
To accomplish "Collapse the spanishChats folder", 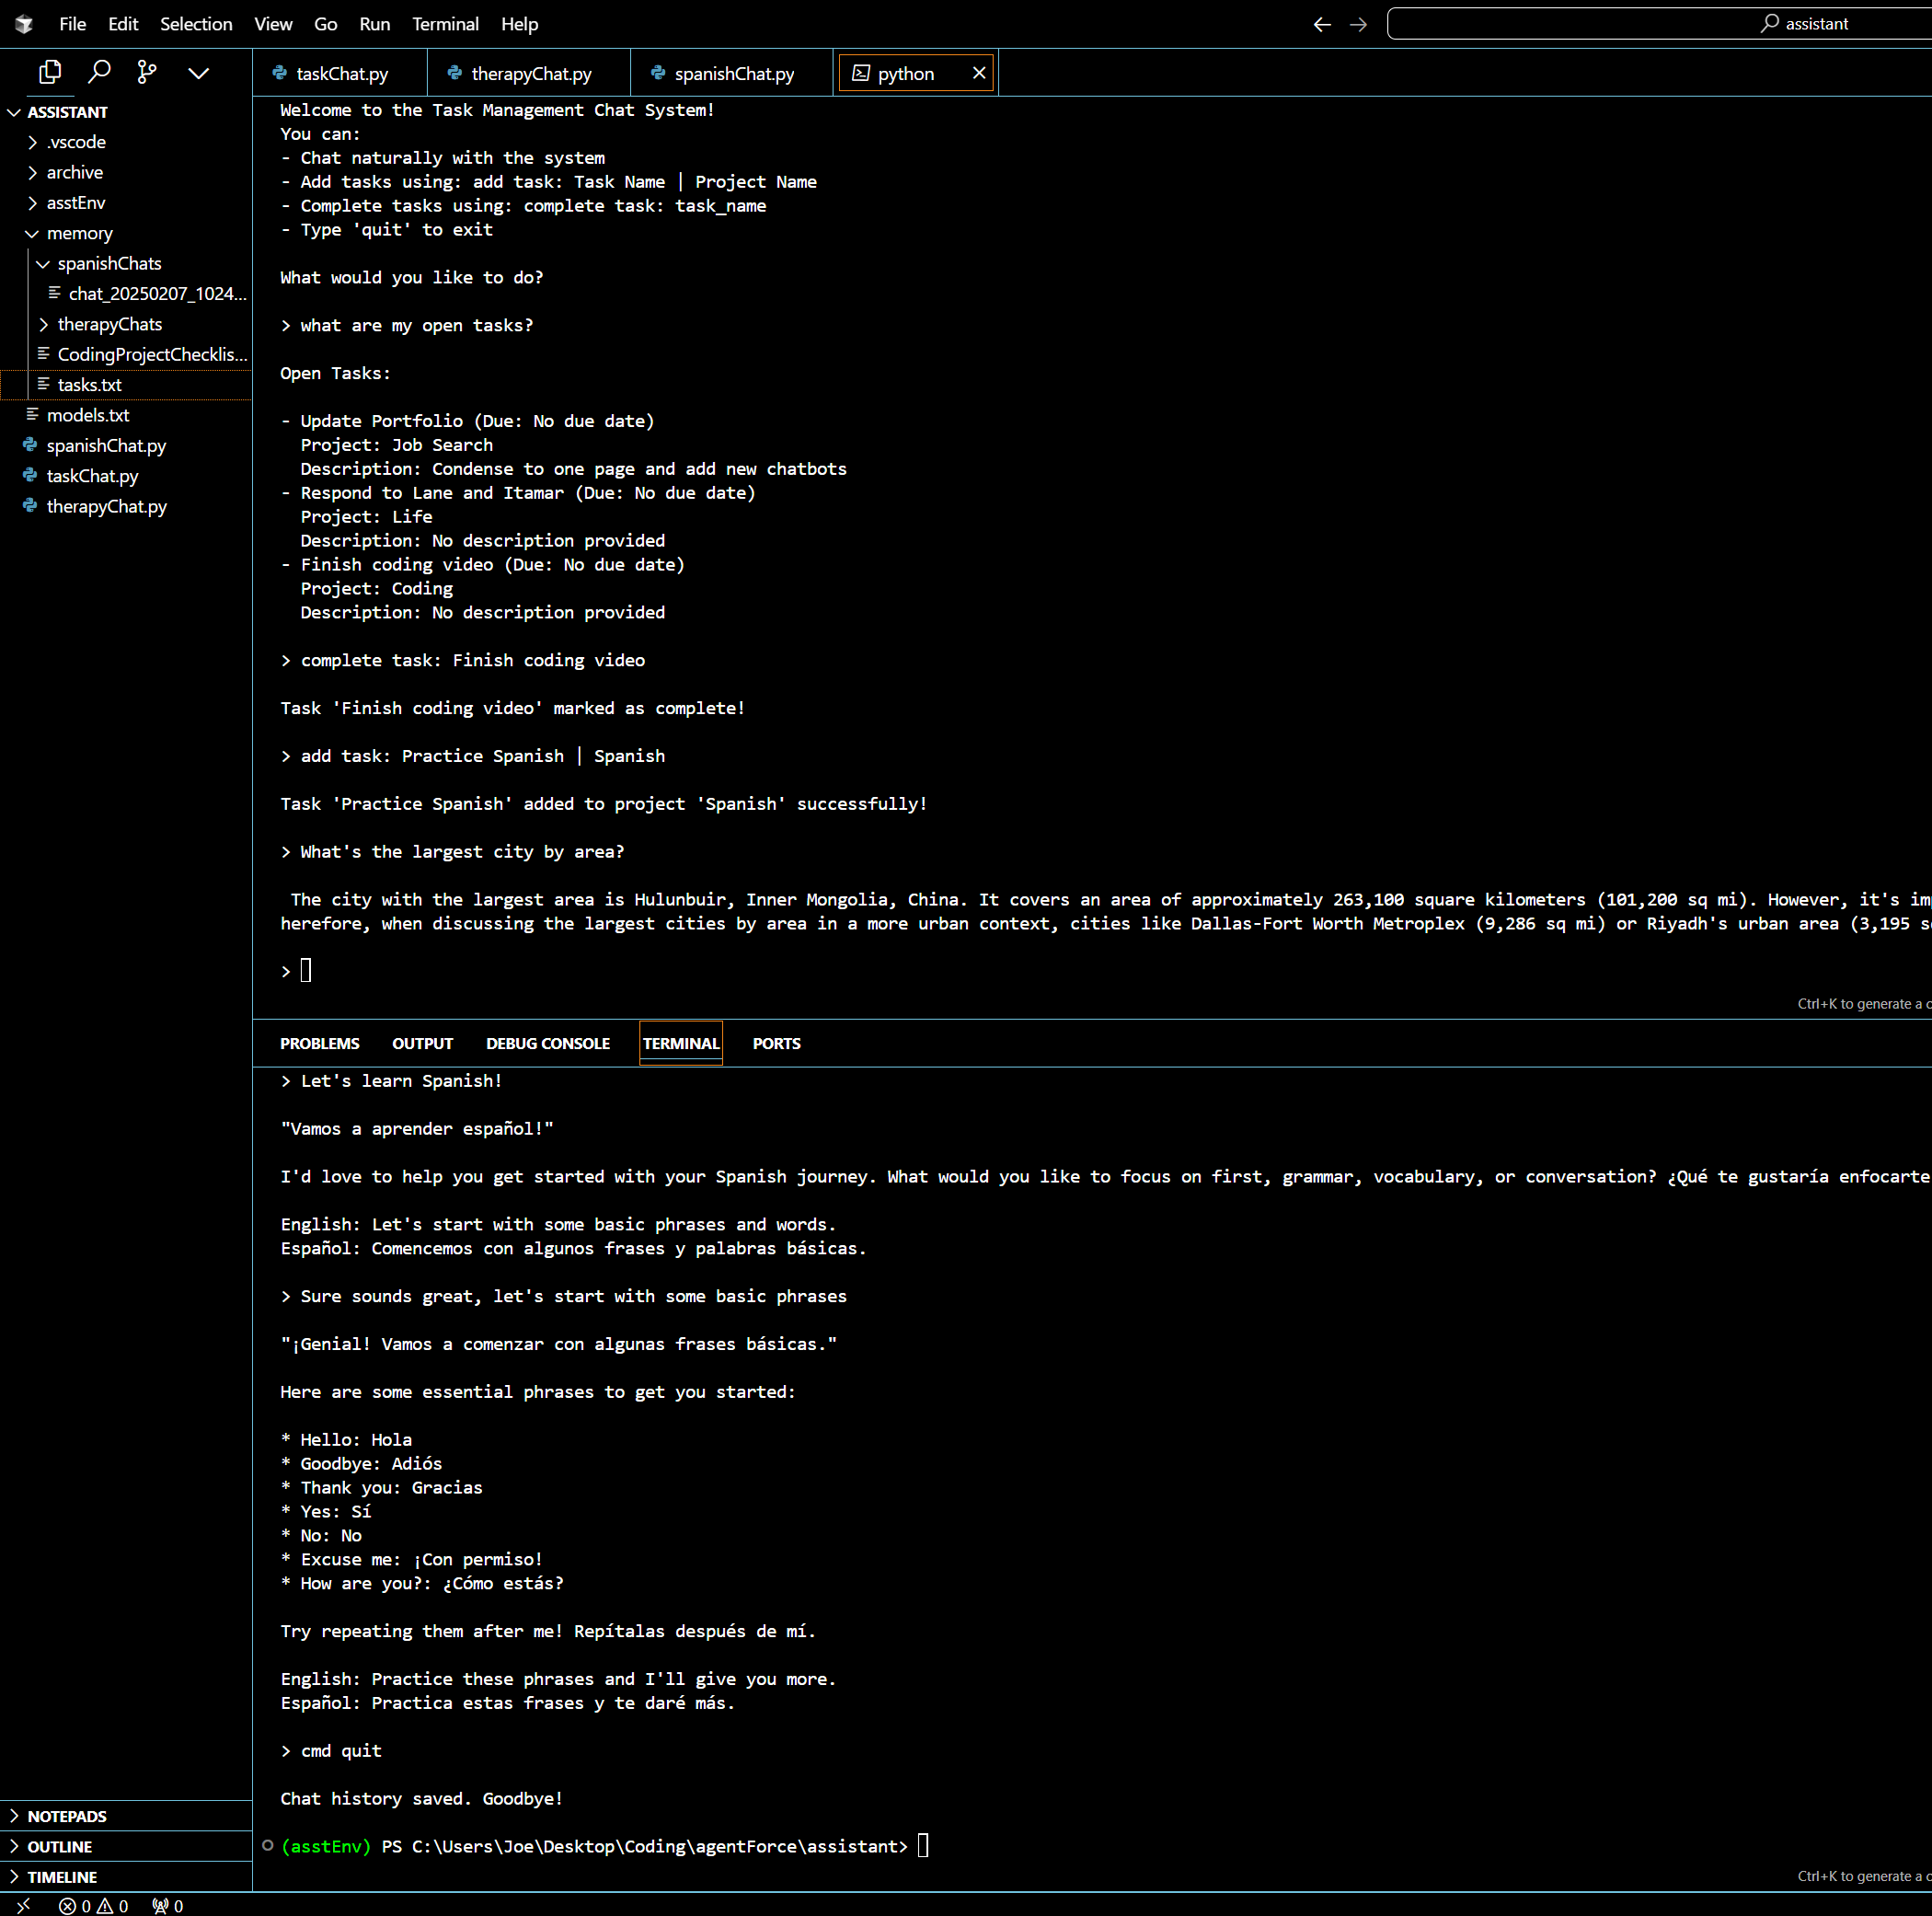I will click(x=109, y=263).
